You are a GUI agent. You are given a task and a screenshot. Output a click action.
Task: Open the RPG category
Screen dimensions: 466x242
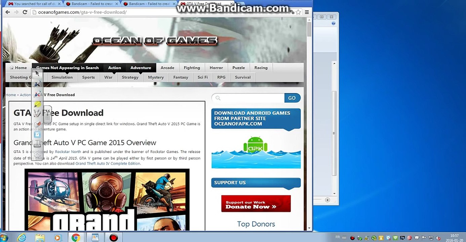(221, 77)
